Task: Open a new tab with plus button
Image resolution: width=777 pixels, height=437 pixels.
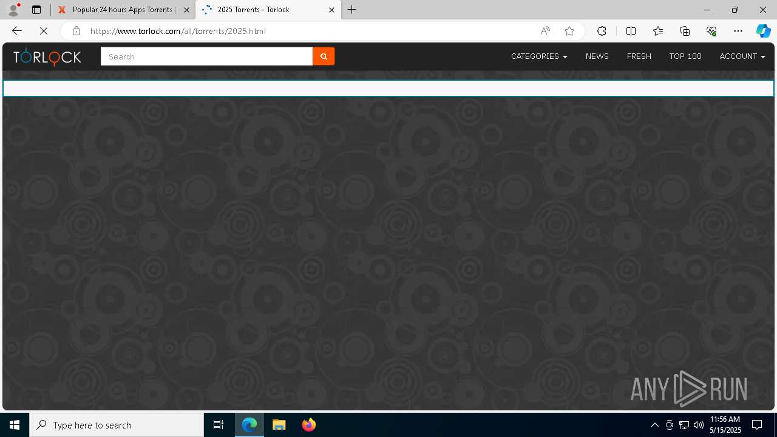Action: click(352, 10)
